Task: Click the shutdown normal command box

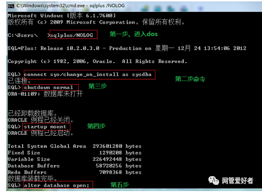Action: [x=51, y=87]
